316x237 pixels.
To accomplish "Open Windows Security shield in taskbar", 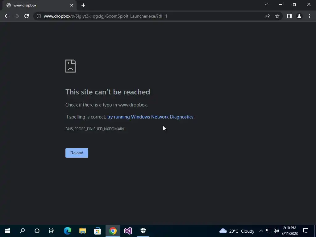I will (x=143, y=231).
